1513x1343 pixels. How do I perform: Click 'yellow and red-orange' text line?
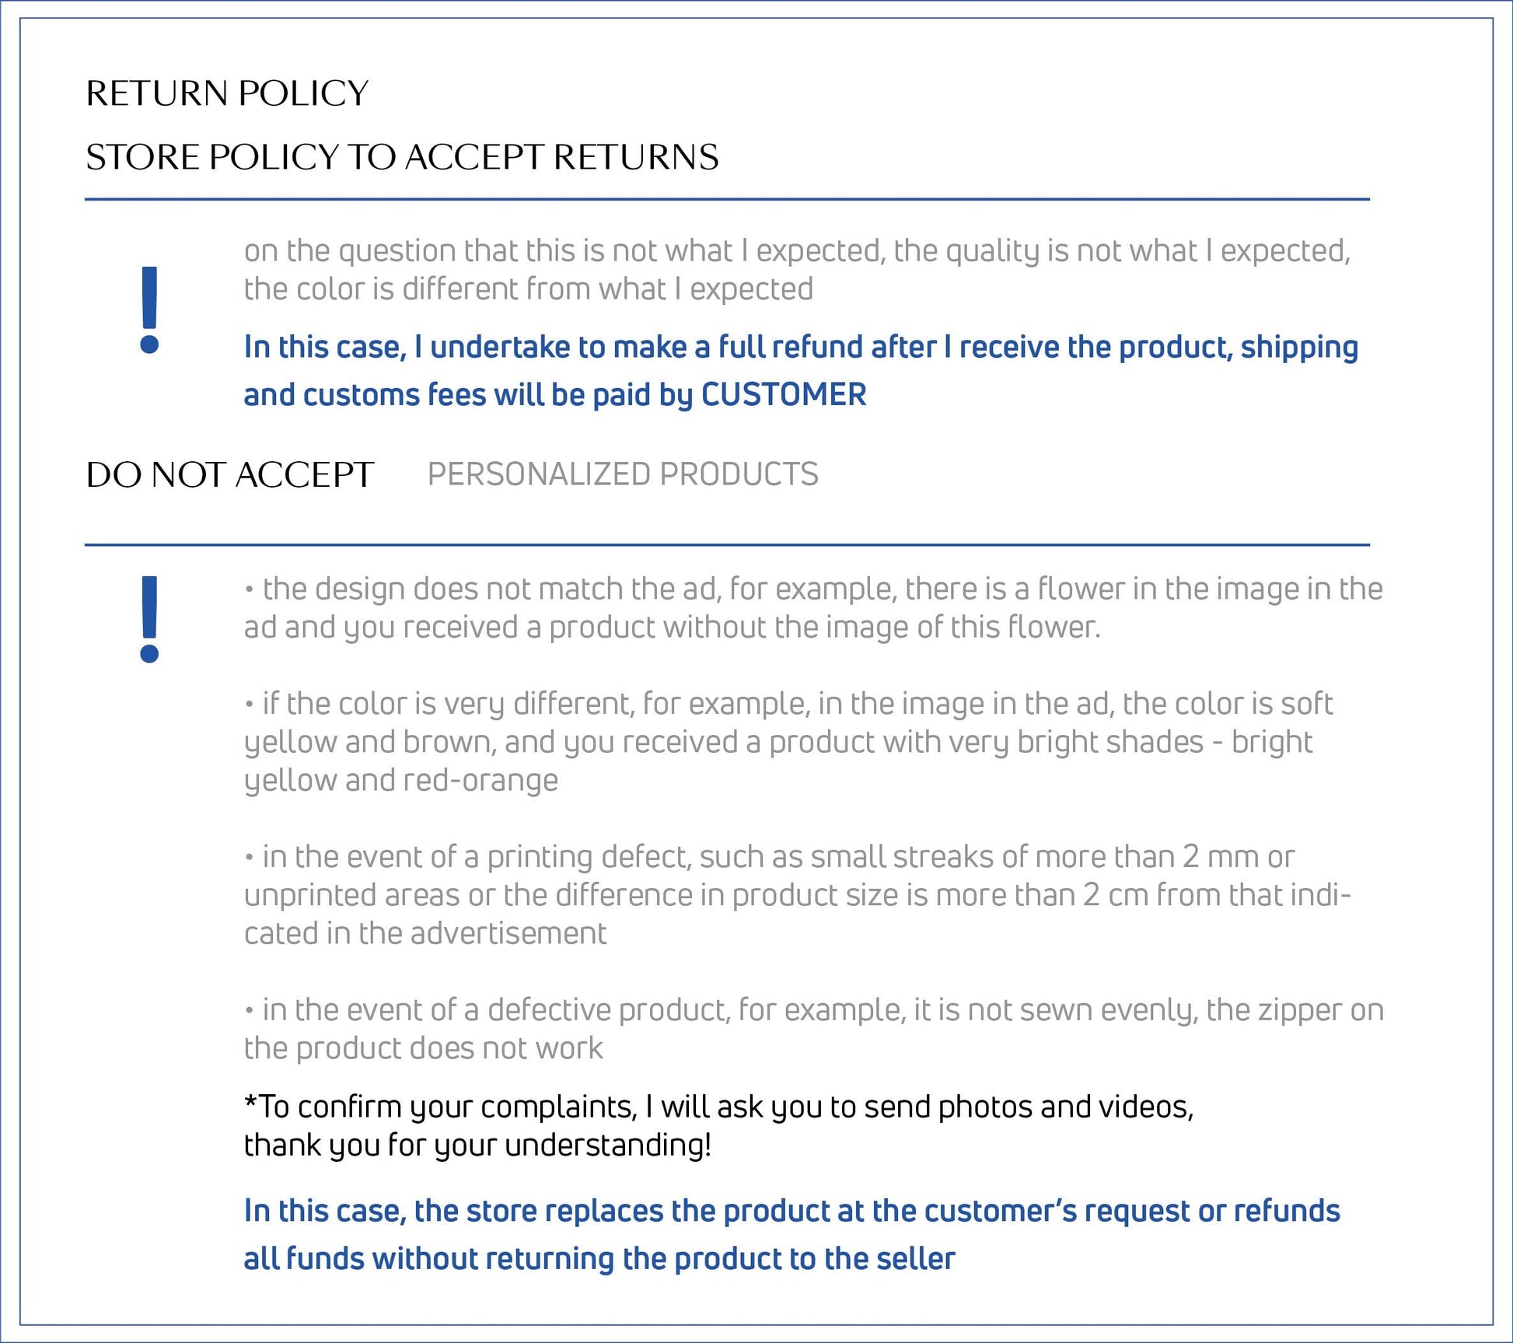coord(401,780)
